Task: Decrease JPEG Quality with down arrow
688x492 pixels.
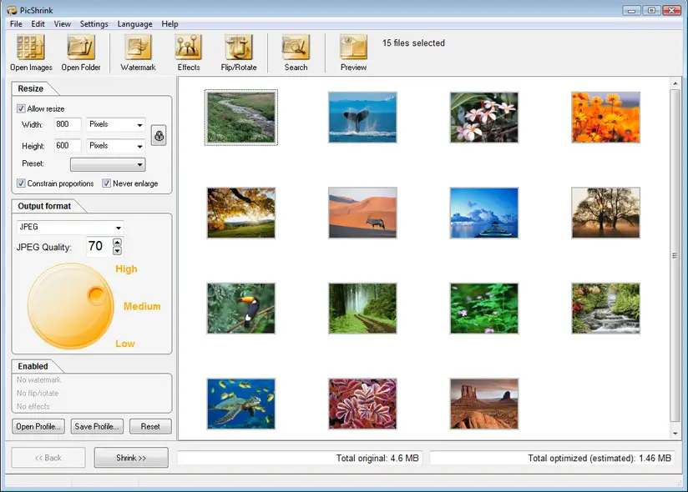Action: [117, 251]
